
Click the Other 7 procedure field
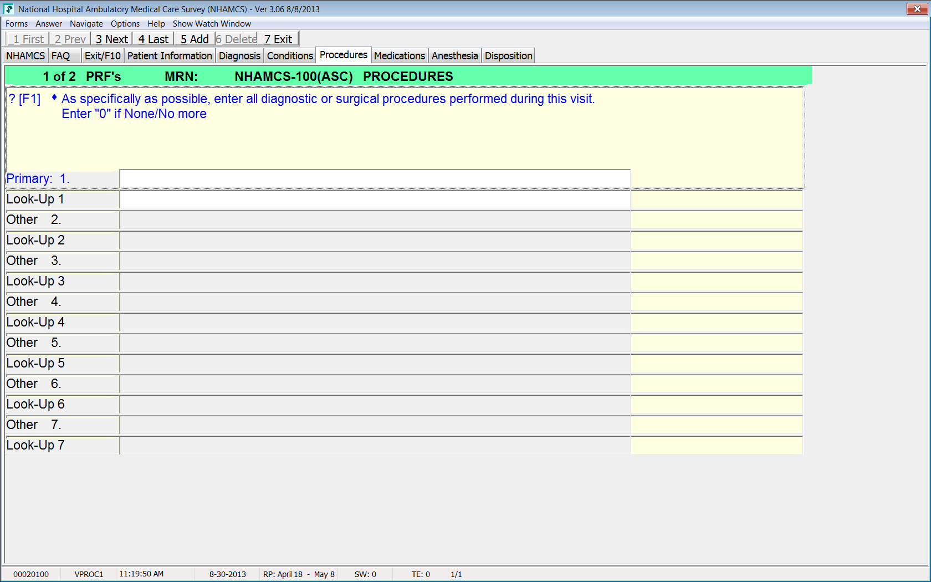(375, 425)
